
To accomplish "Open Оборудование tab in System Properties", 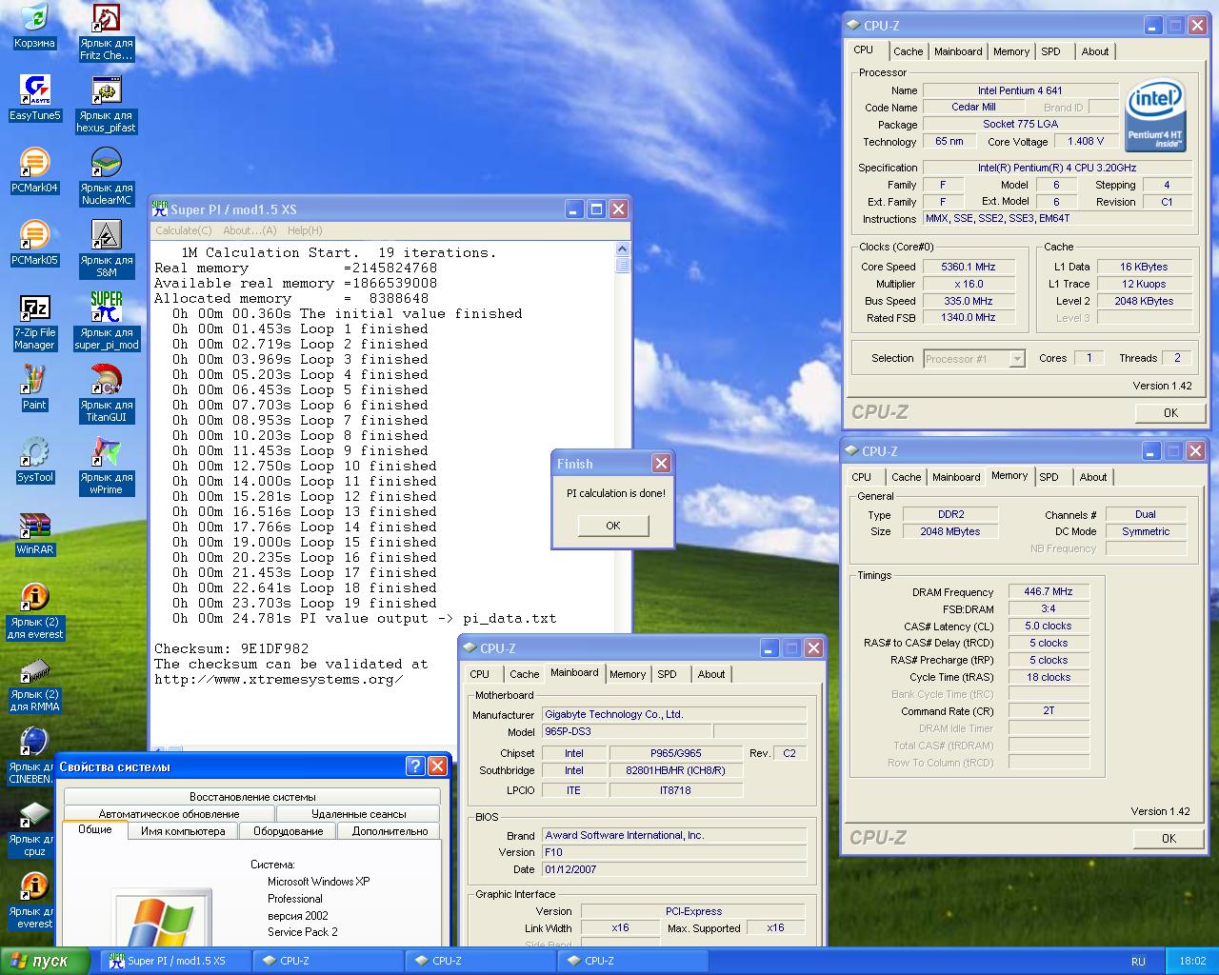I will coord(289,831).
